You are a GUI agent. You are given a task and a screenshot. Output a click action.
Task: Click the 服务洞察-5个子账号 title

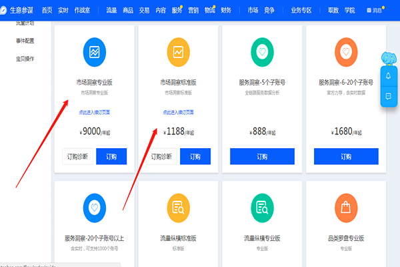pyautogui.click(x=262, y=82)
